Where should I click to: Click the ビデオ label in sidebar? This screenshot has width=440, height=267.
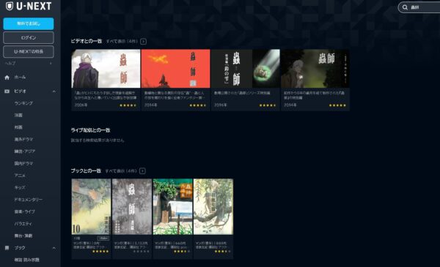[x=20, y=91]
